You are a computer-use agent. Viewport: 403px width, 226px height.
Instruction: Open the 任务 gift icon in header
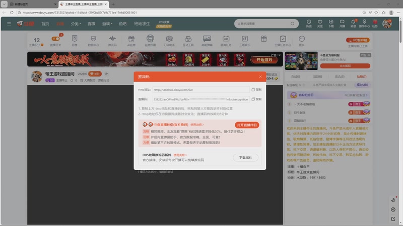tap(375, 24)
